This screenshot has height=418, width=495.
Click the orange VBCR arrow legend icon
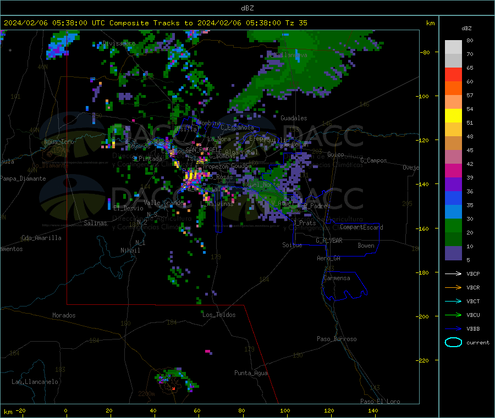pos(453,287)
